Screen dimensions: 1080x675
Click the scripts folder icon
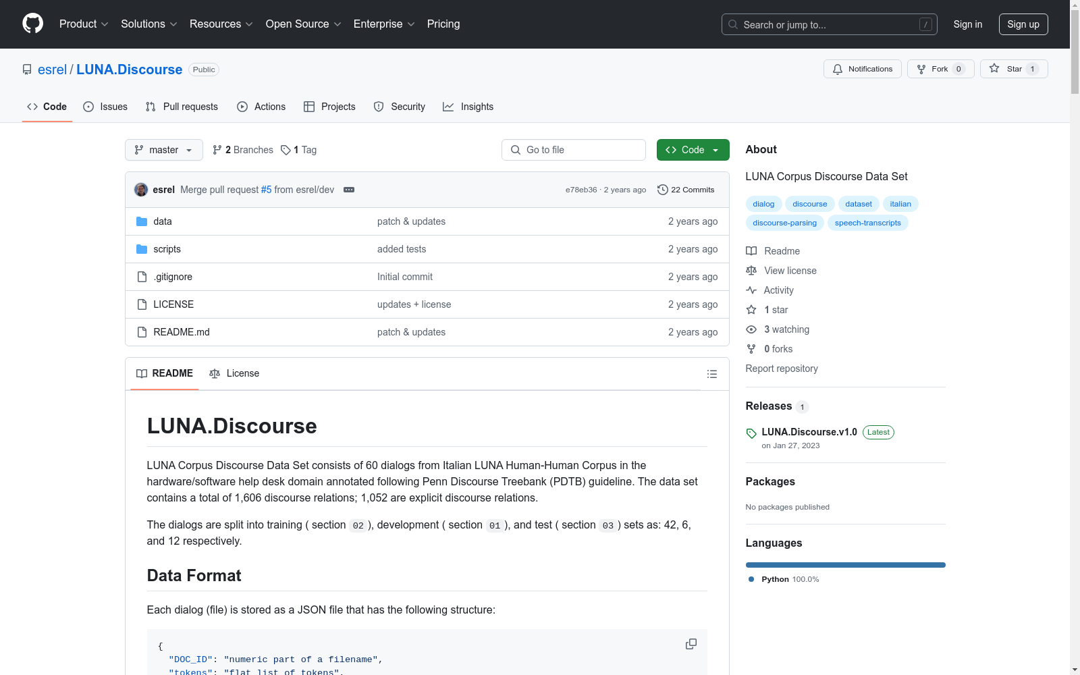point(142,249)
